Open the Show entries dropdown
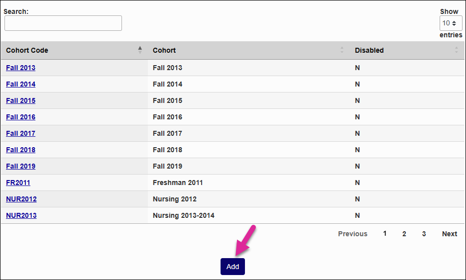Image resolution: width=466 pixels, height=280 pixels. click(x=451, y=23)
